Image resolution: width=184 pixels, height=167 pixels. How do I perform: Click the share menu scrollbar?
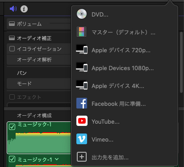(x=181, y=62)
